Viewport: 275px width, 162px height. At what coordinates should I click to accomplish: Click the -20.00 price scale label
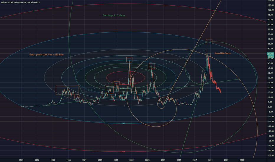coord(271,126)
